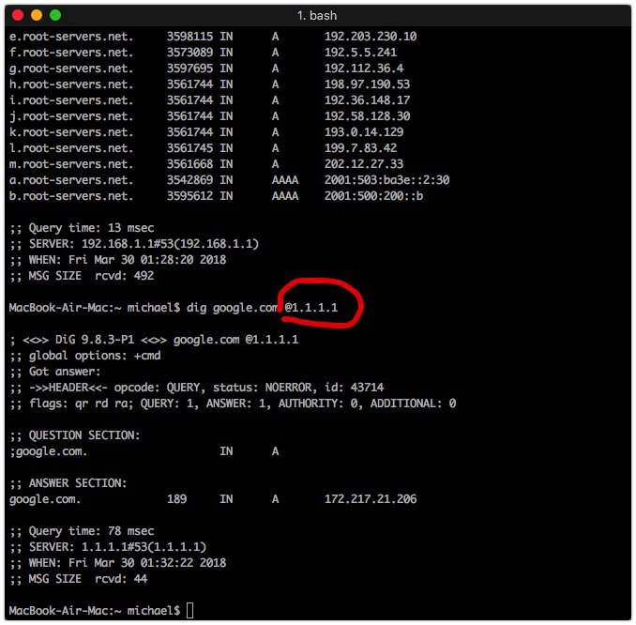Click TTL value 3561745
This screenshot has width=636, height=625.
189,148
